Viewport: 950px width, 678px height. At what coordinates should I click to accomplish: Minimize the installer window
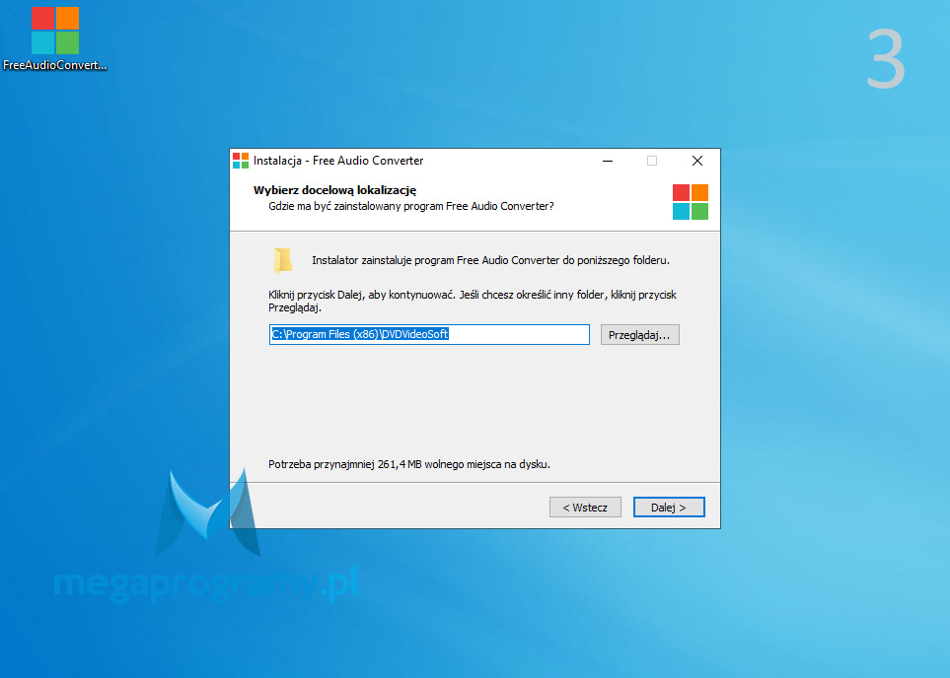coord(608,161)
